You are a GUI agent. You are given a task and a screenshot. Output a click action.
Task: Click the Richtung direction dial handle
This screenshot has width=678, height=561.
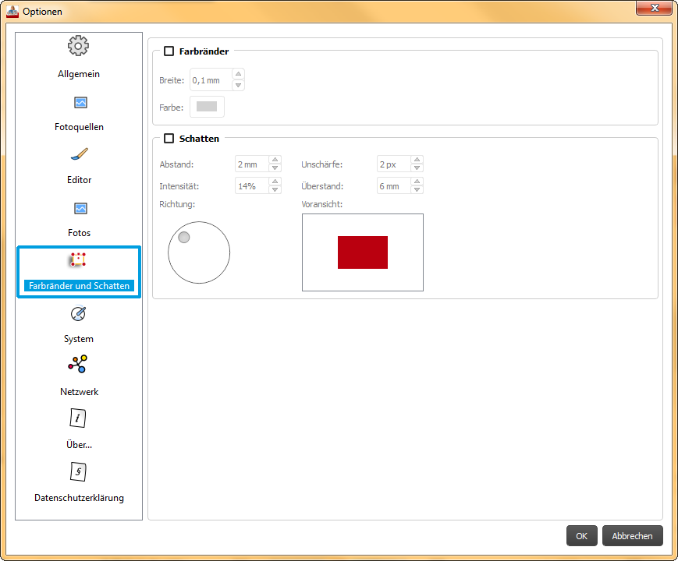(x=184, y=237)
